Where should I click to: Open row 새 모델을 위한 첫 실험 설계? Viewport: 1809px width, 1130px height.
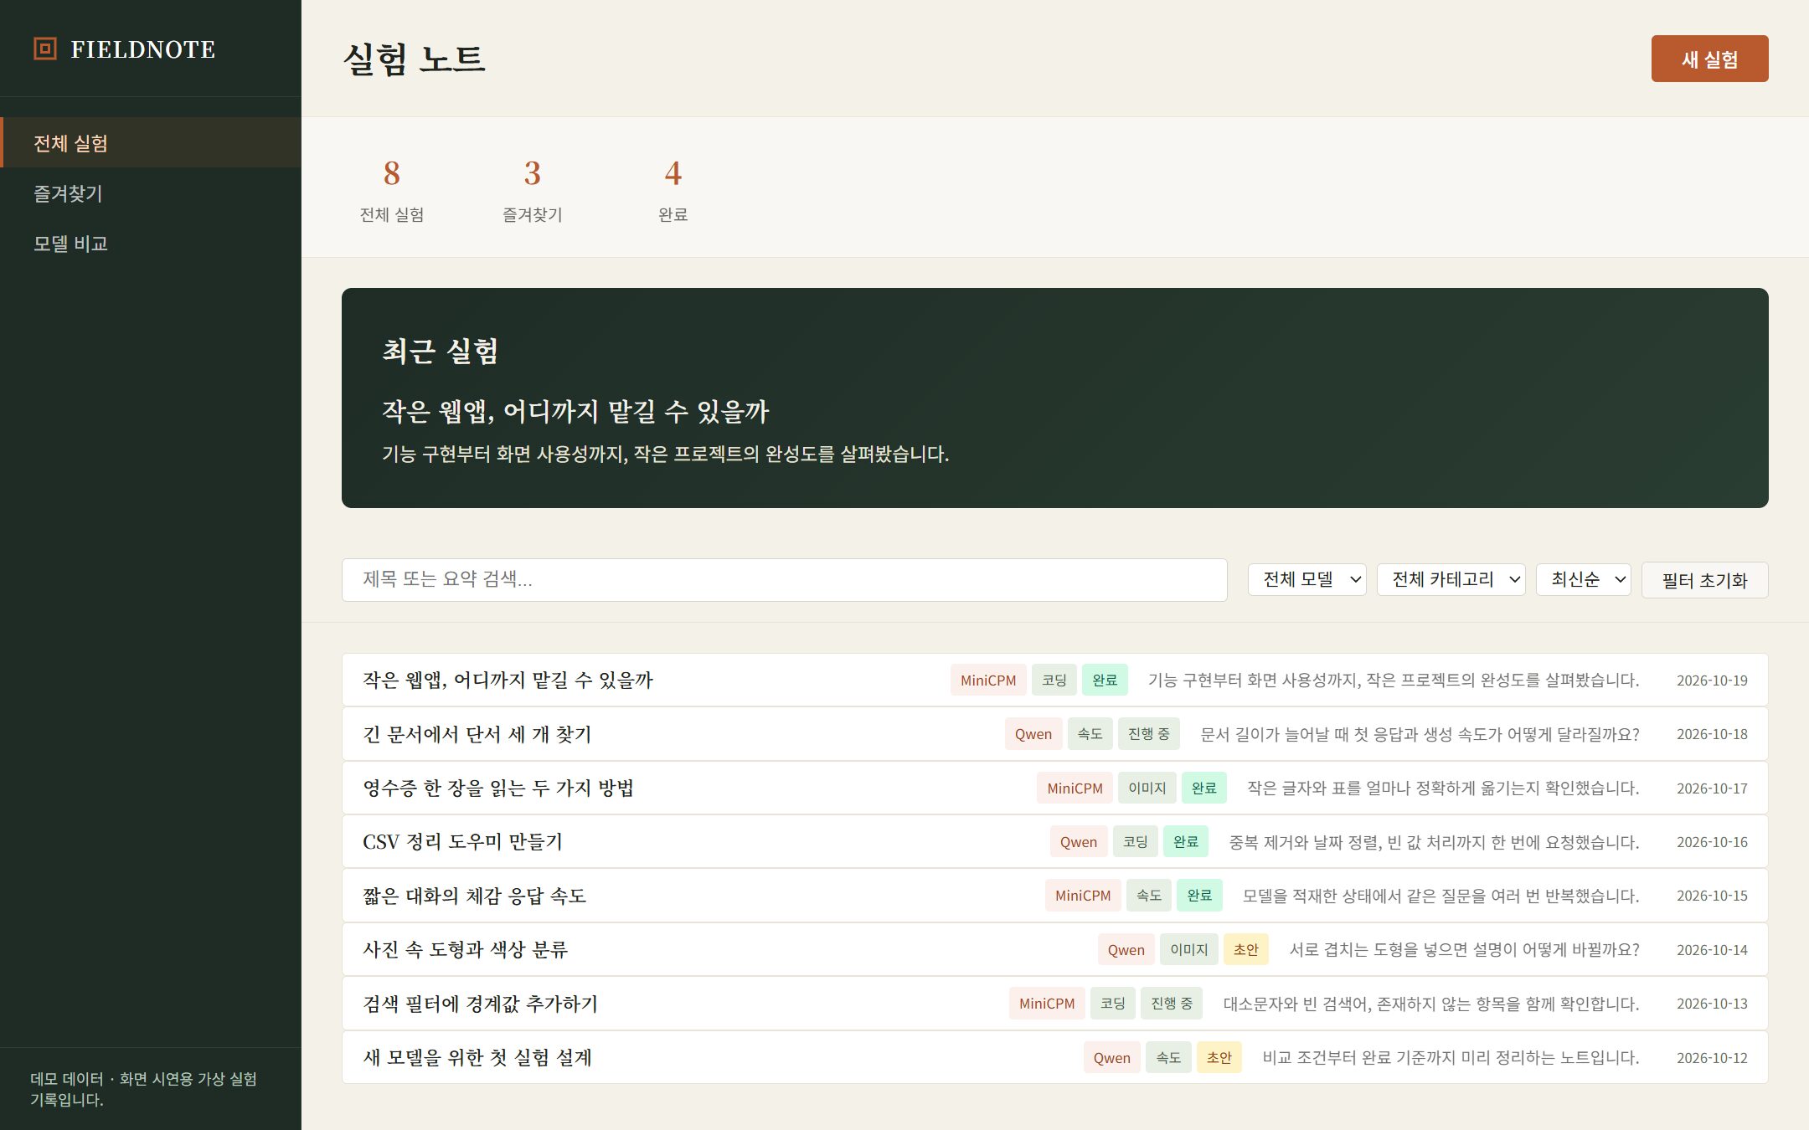[1054, 1057]
